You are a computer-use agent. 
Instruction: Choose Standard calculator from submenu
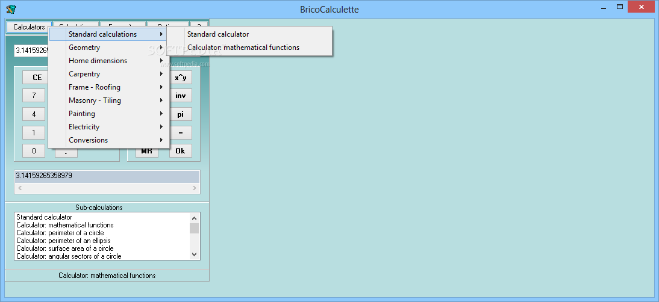point(249,34)
